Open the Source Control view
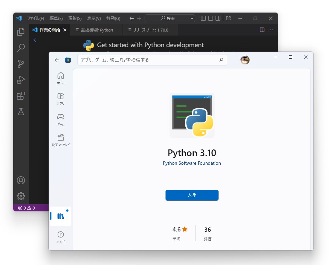 pos(21,64)
